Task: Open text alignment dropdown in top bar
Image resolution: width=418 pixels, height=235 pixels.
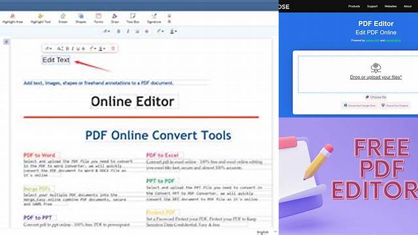Action: click(x=173, y=31)
